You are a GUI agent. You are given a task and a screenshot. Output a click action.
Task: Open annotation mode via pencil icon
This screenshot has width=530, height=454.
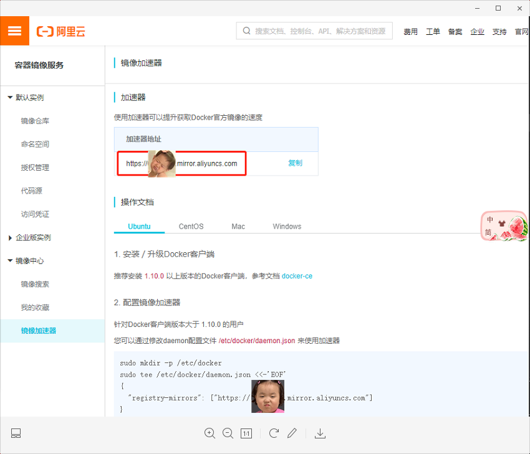(292, 433)
